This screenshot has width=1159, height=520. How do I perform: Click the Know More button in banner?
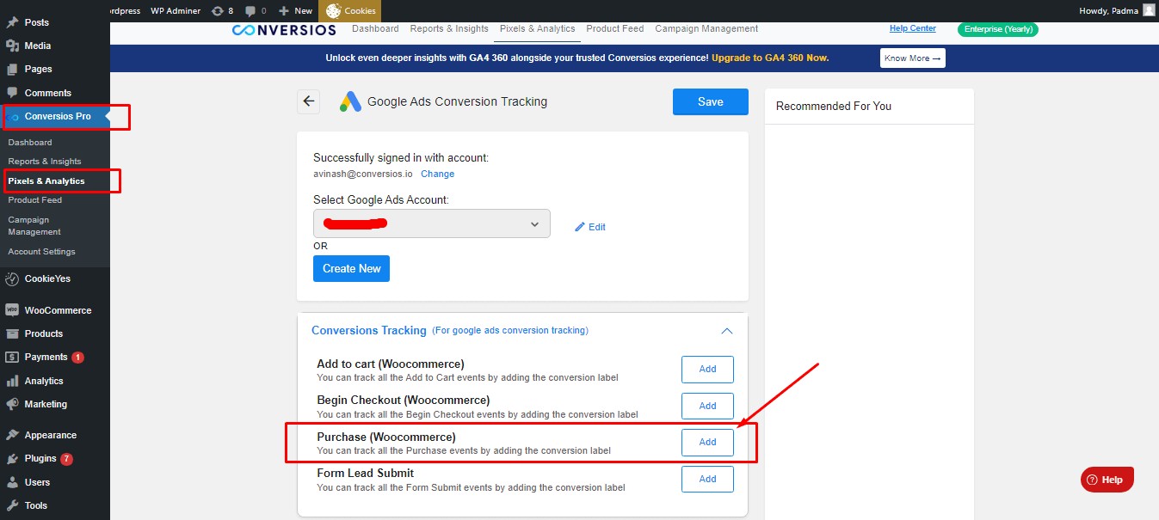[913, 58]
